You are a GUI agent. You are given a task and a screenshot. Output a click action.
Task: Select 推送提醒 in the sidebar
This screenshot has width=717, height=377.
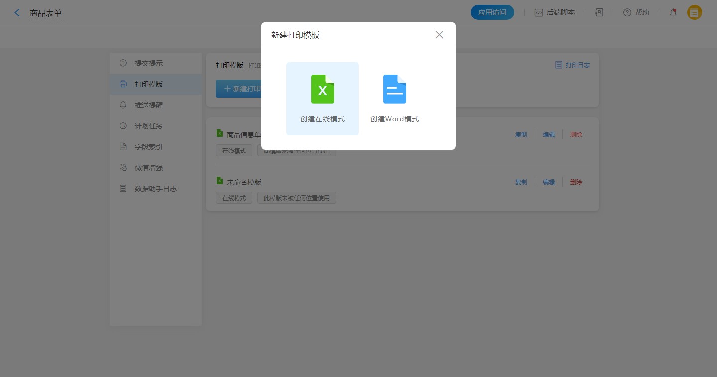(148, 105)
